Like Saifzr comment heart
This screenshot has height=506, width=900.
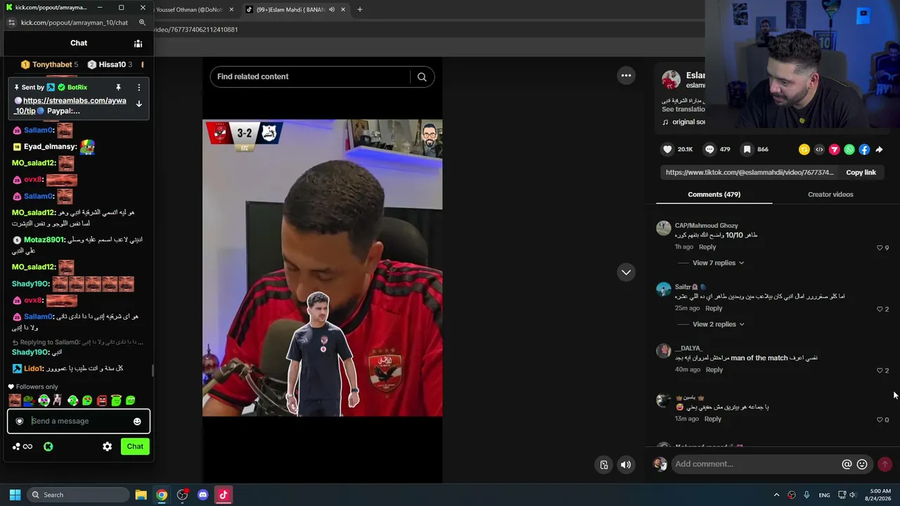pos(880,309)
